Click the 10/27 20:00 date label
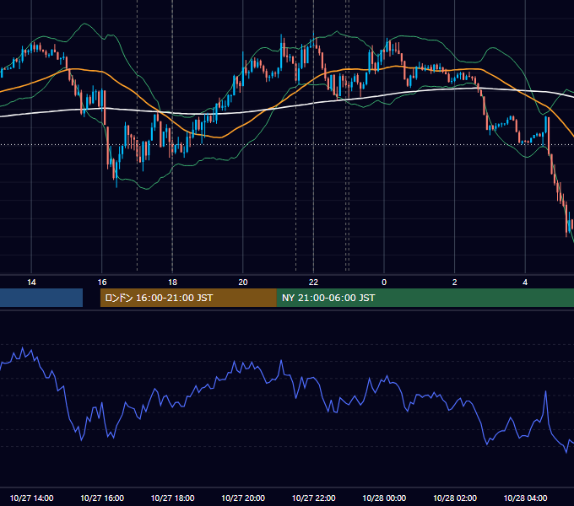This screenshot has height=506, width=574. coord(243,498)
